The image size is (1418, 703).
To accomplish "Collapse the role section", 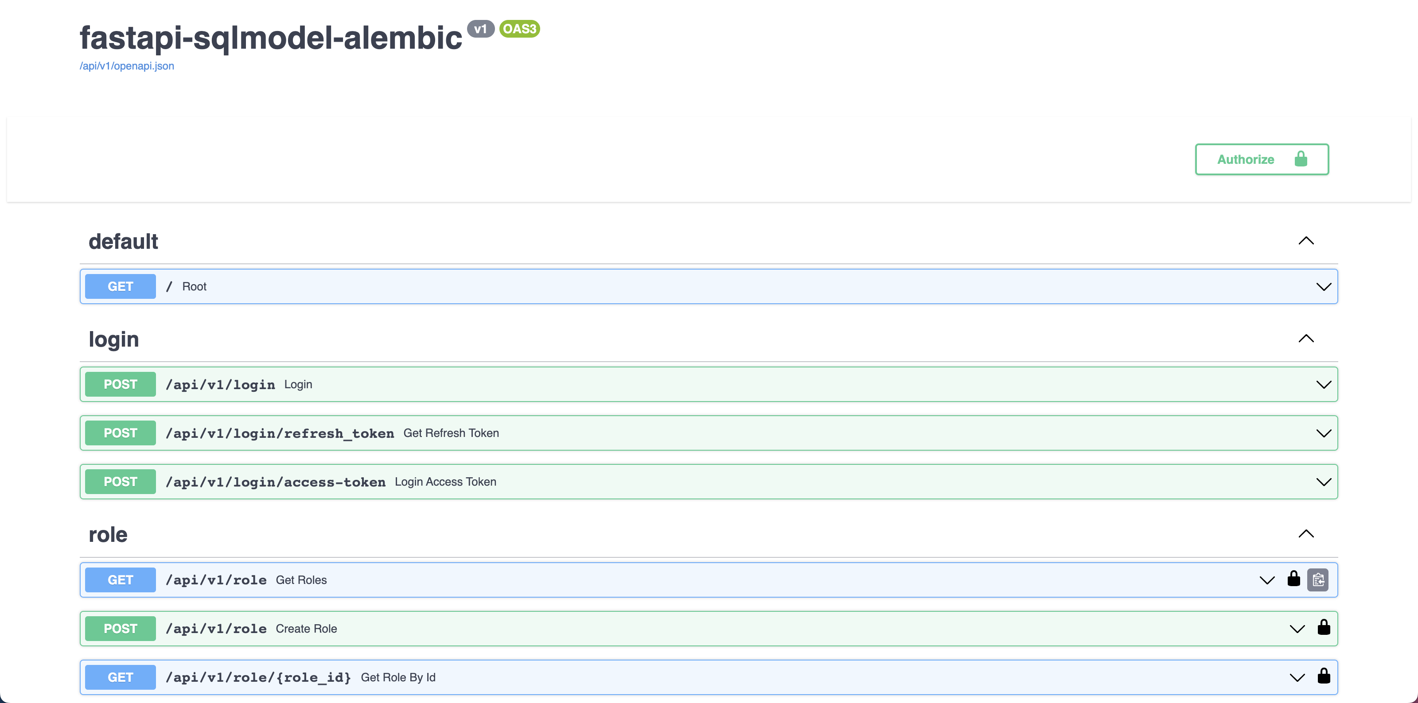I will click(1306, 534).
